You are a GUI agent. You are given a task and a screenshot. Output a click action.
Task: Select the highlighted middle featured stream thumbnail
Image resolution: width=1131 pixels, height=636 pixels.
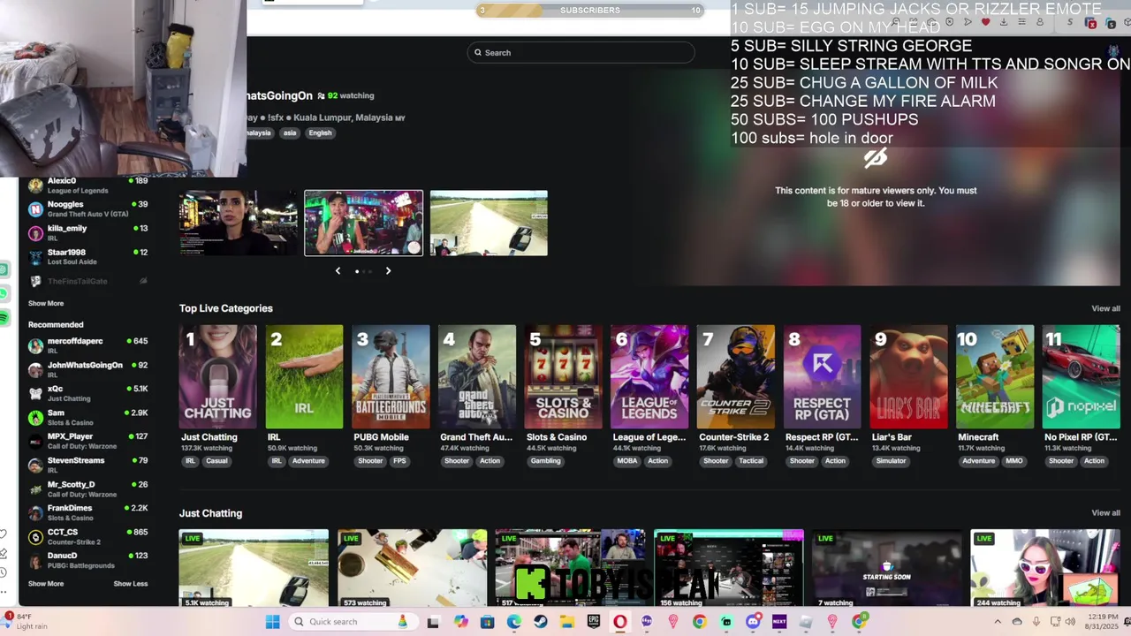click(364, 223)
